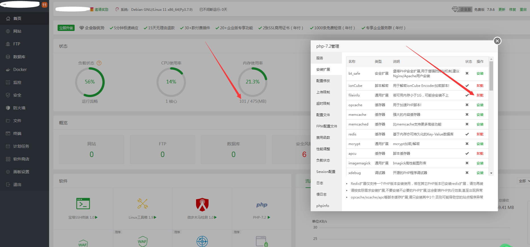Uninstall the fileinfo extension
Image resolution: width=530 pixels, height=247 pixels.
coord(480,95)
